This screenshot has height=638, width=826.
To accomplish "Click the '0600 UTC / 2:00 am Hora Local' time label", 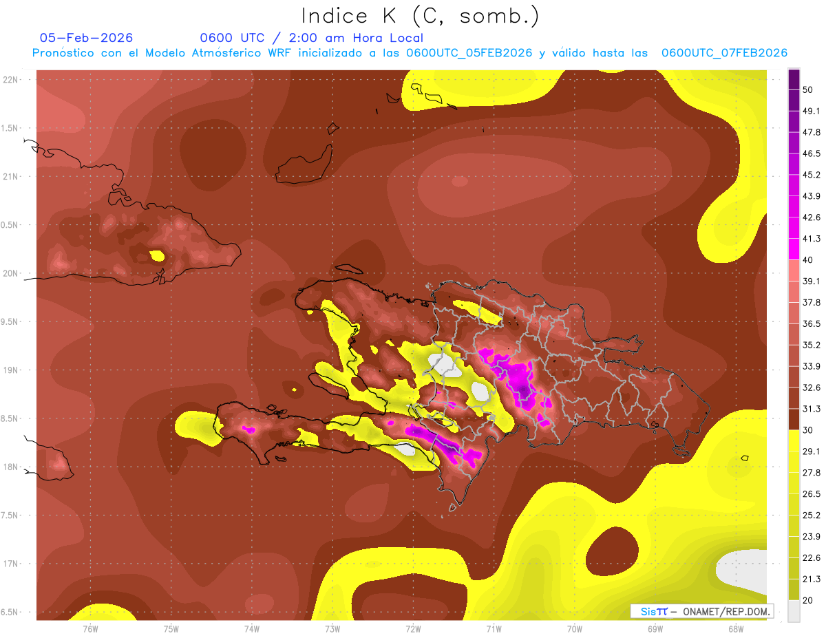I will 311,38.
